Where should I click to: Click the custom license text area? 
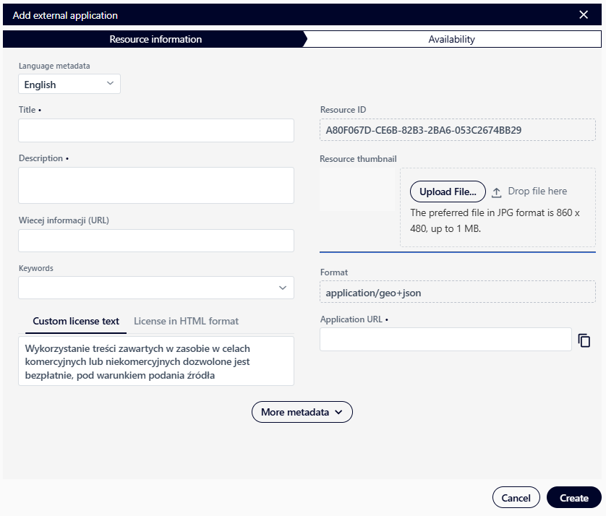(x=155, y=363)
